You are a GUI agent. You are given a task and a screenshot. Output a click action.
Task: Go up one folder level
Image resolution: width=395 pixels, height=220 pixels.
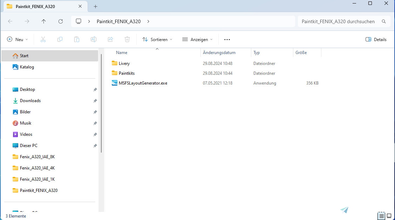(x=43, y=21)
